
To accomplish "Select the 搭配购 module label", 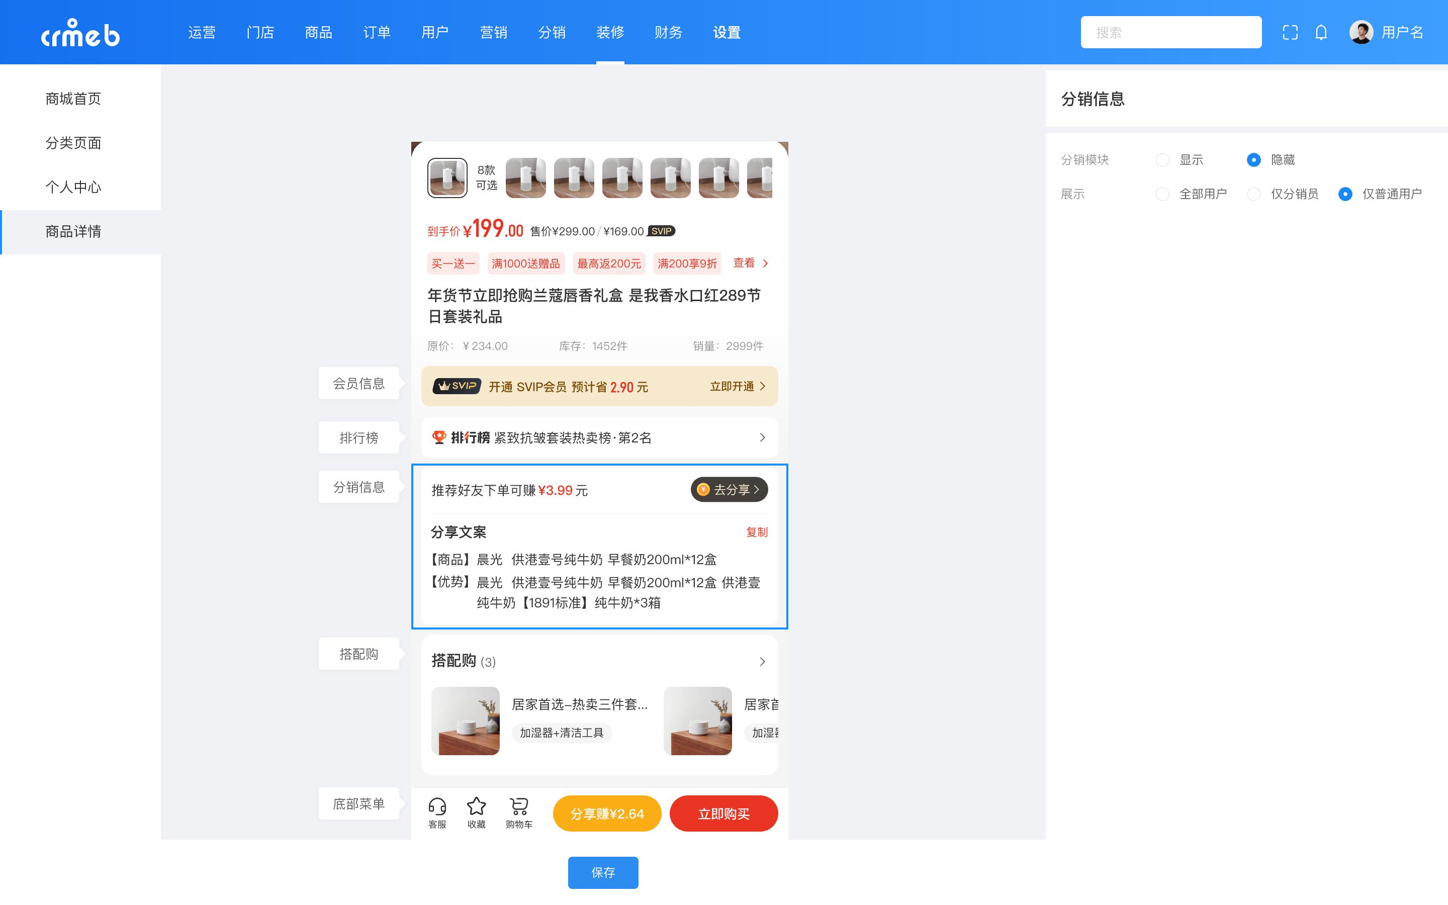I will point(358,654).
